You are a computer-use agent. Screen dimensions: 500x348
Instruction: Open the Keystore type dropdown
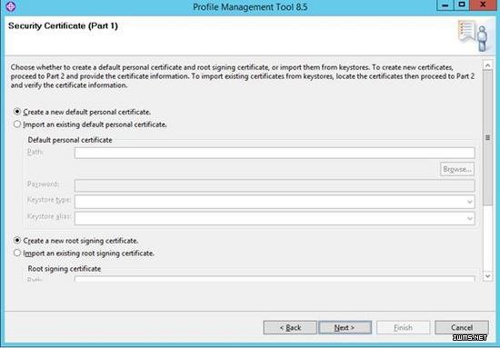click(x=275, y=202)
